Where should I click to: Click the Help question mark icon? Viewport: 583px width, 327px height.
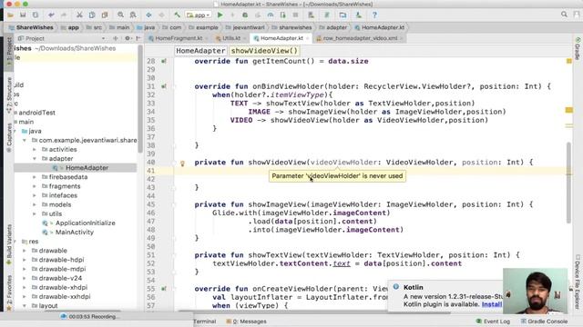pos(374,15)
